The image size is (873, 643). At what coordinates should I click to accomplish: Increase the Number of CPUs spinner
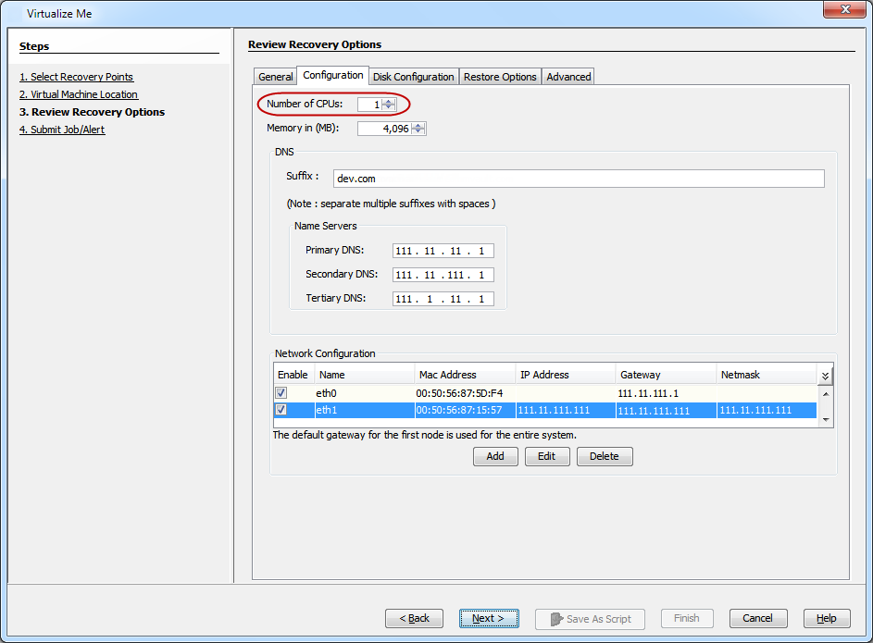click(389, 102)
